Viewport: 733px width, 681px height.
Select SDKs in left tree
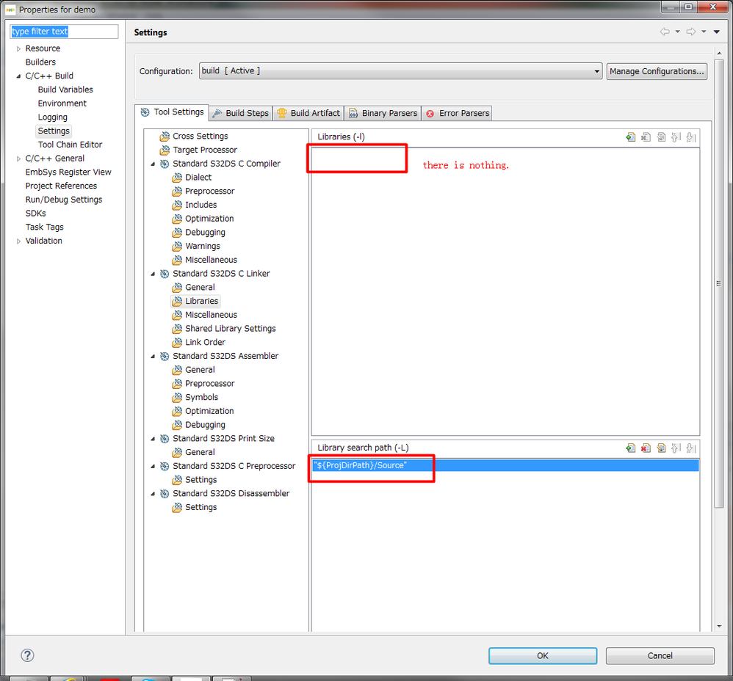tap(35, 214)
